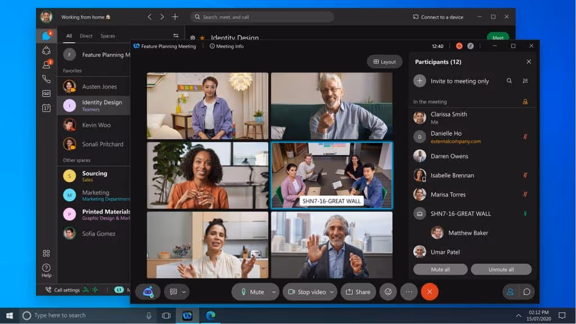Go forward with right navigation arrow
This screenshot has height=324, width=576.
coord(162,17)
